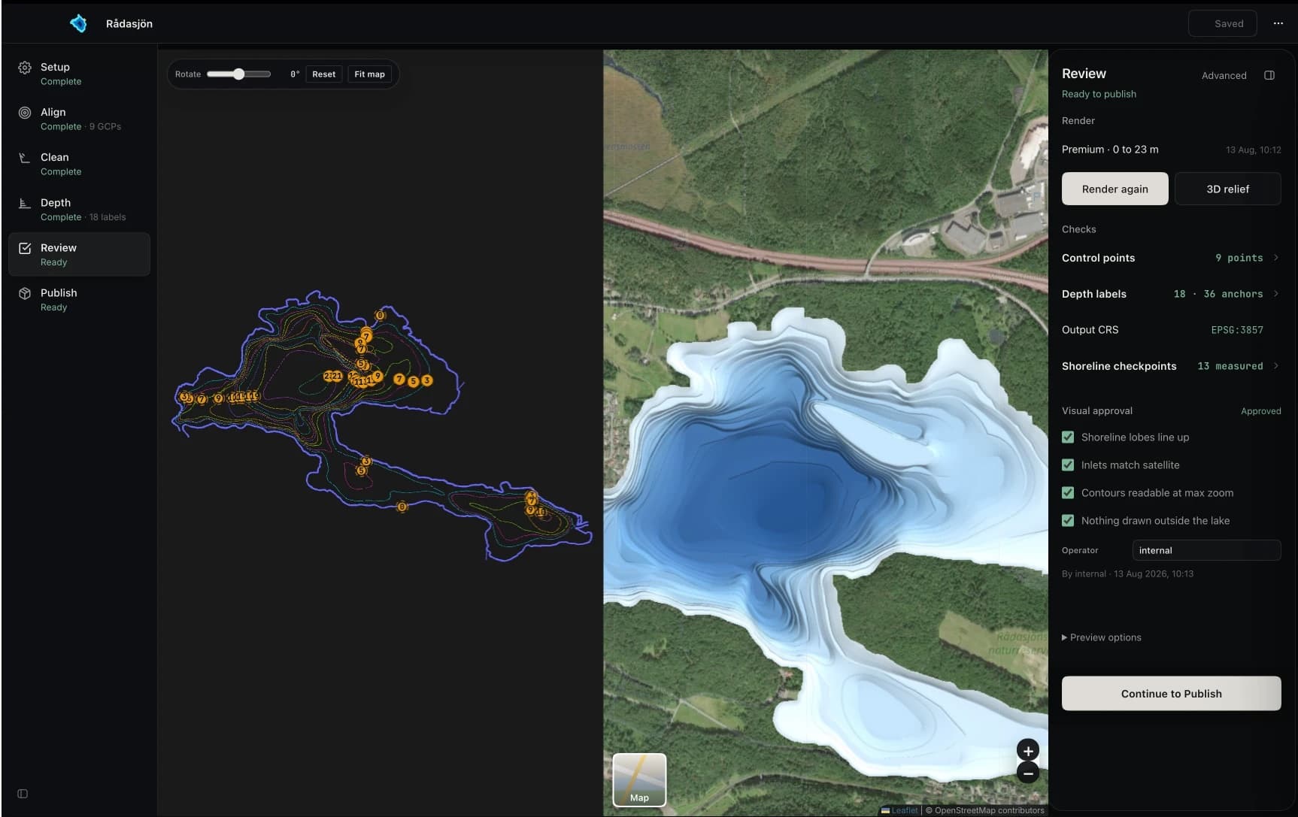The width and height of the screenshot is (1298, 817).
Task: Uncheck Inlets match satellite
Action: (x=1068, y=465)
